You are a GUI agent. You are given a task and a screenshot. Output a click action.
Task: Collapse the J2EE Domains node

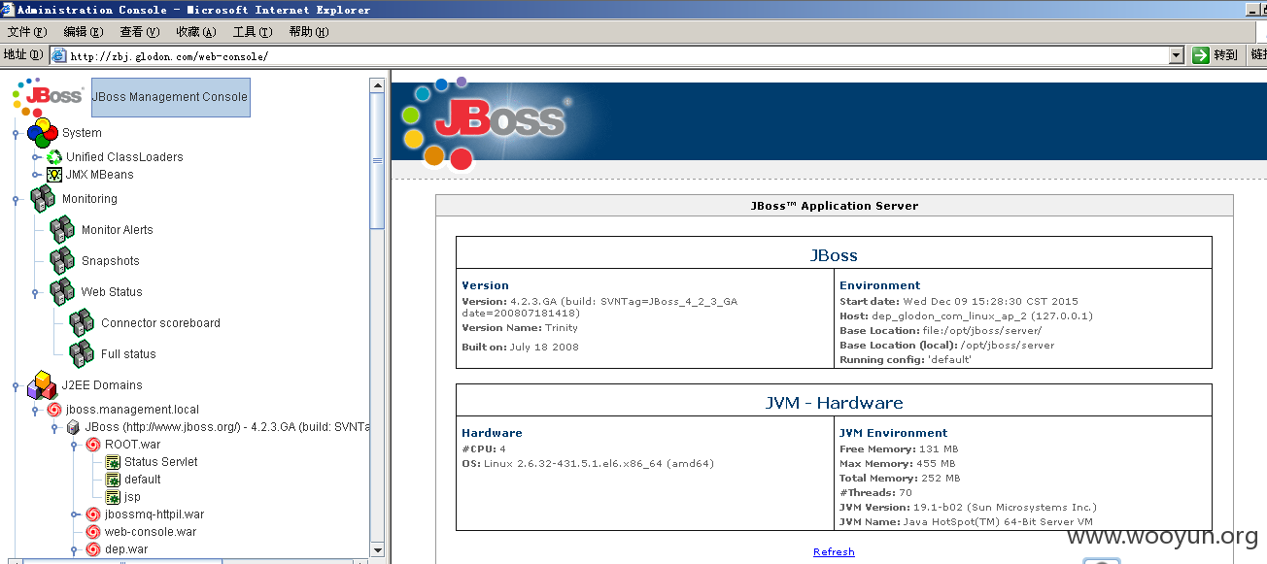point(16,385)
